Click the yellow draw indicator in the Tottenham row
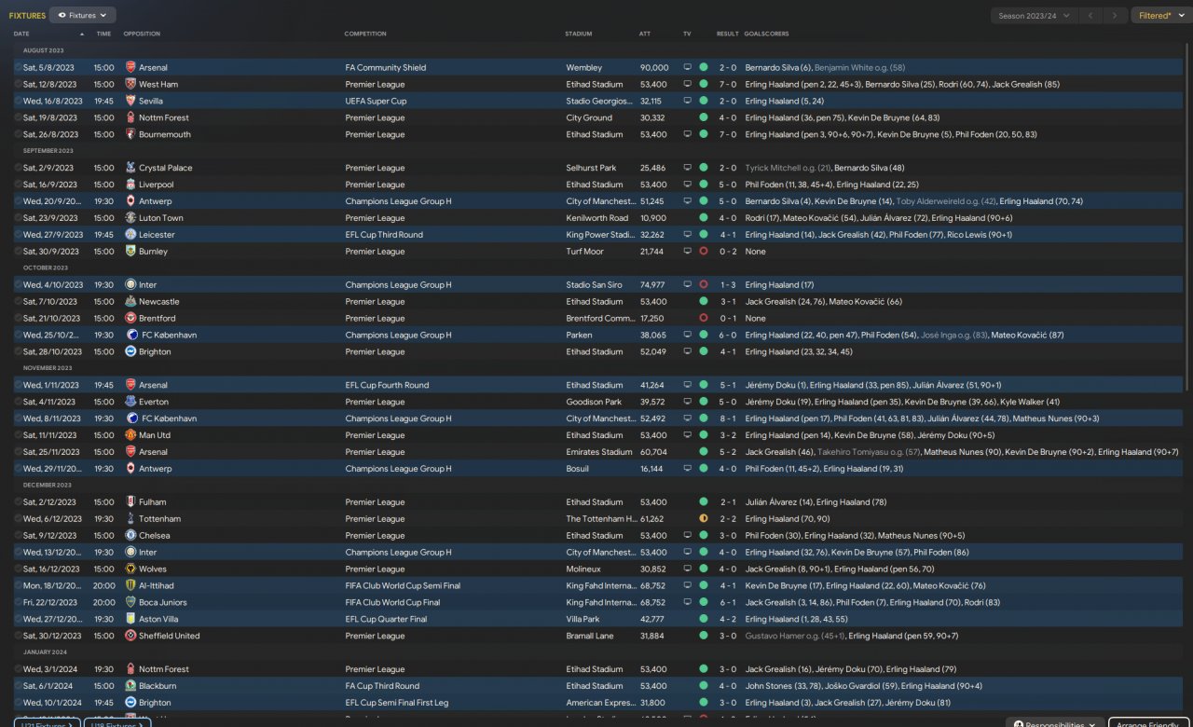The image size is (1193, 727). (703, 520)
